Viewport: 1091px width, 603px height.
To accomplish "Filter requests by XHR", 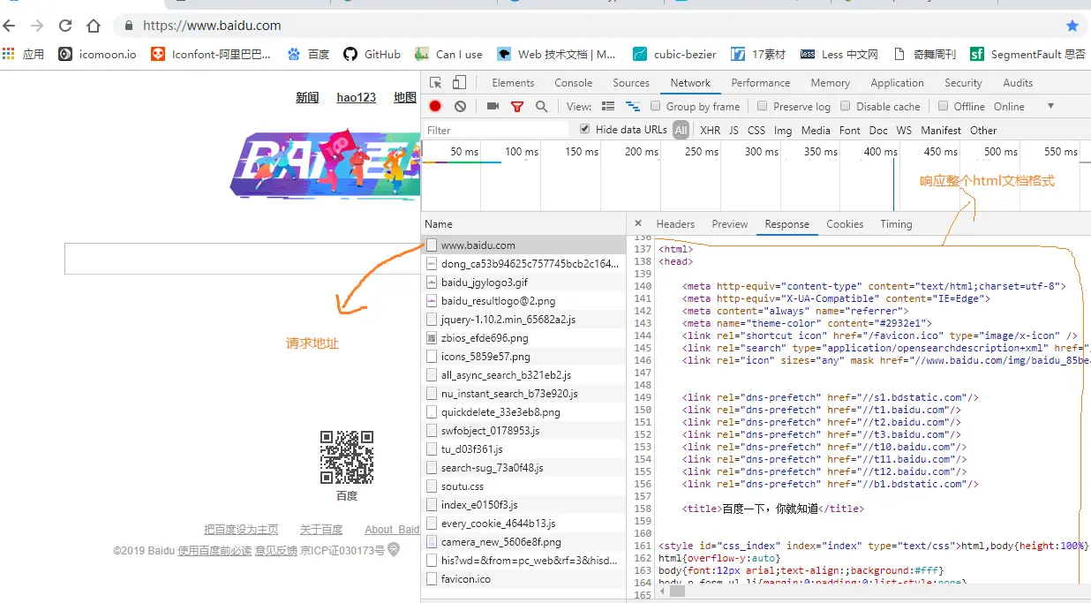I will [x=710, y=130].
